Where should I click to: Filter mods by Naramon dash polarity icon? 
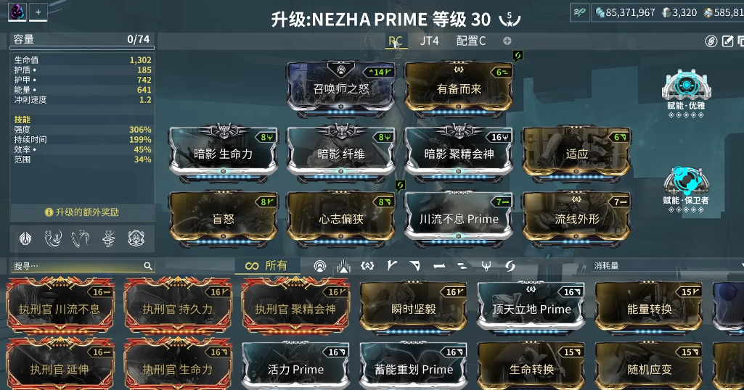[x=439, y=266]
